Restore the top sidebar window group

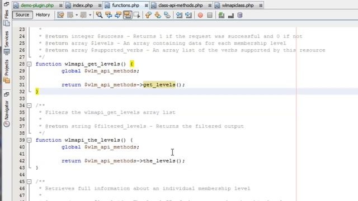pyautogui.click(x=6, y=4)
